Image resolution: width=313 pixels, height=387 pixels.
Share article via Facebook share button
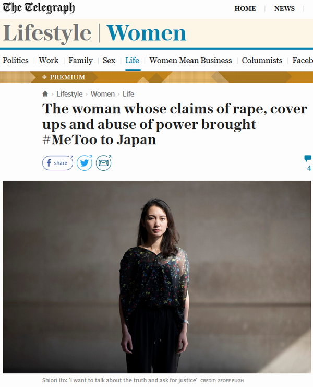pyautogui.click(x=58, y=163)
